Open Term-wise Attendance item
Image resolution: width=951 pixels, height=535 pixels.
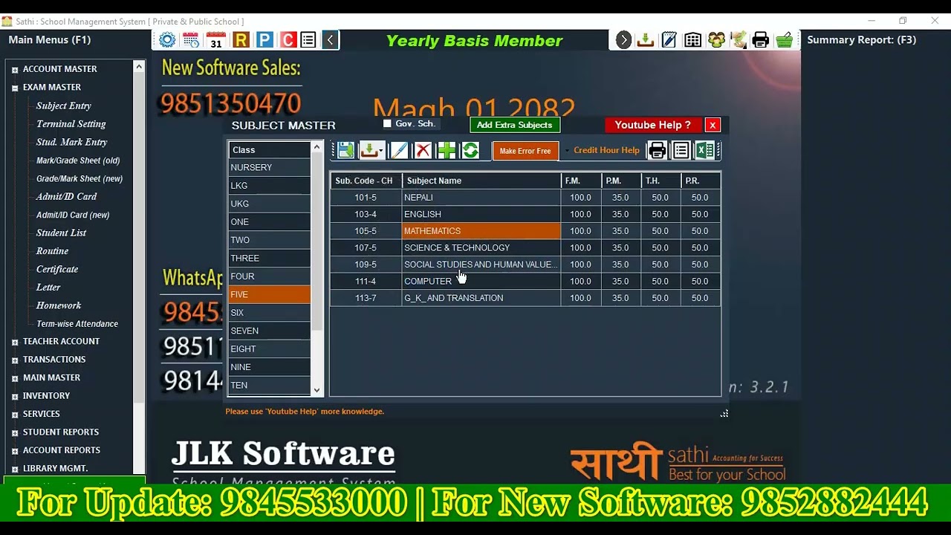click(x=77, y=324)
